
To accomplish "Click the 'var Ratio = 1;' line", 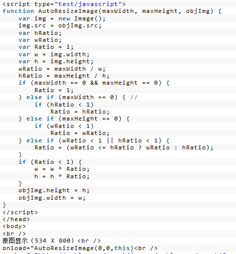I will [x=46, y=47].
